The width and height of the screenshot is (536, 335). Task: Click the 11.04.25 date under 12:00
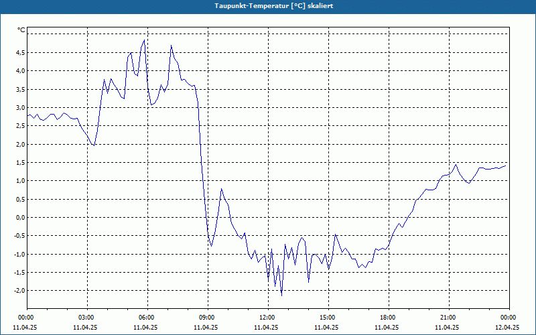point(266,328)
